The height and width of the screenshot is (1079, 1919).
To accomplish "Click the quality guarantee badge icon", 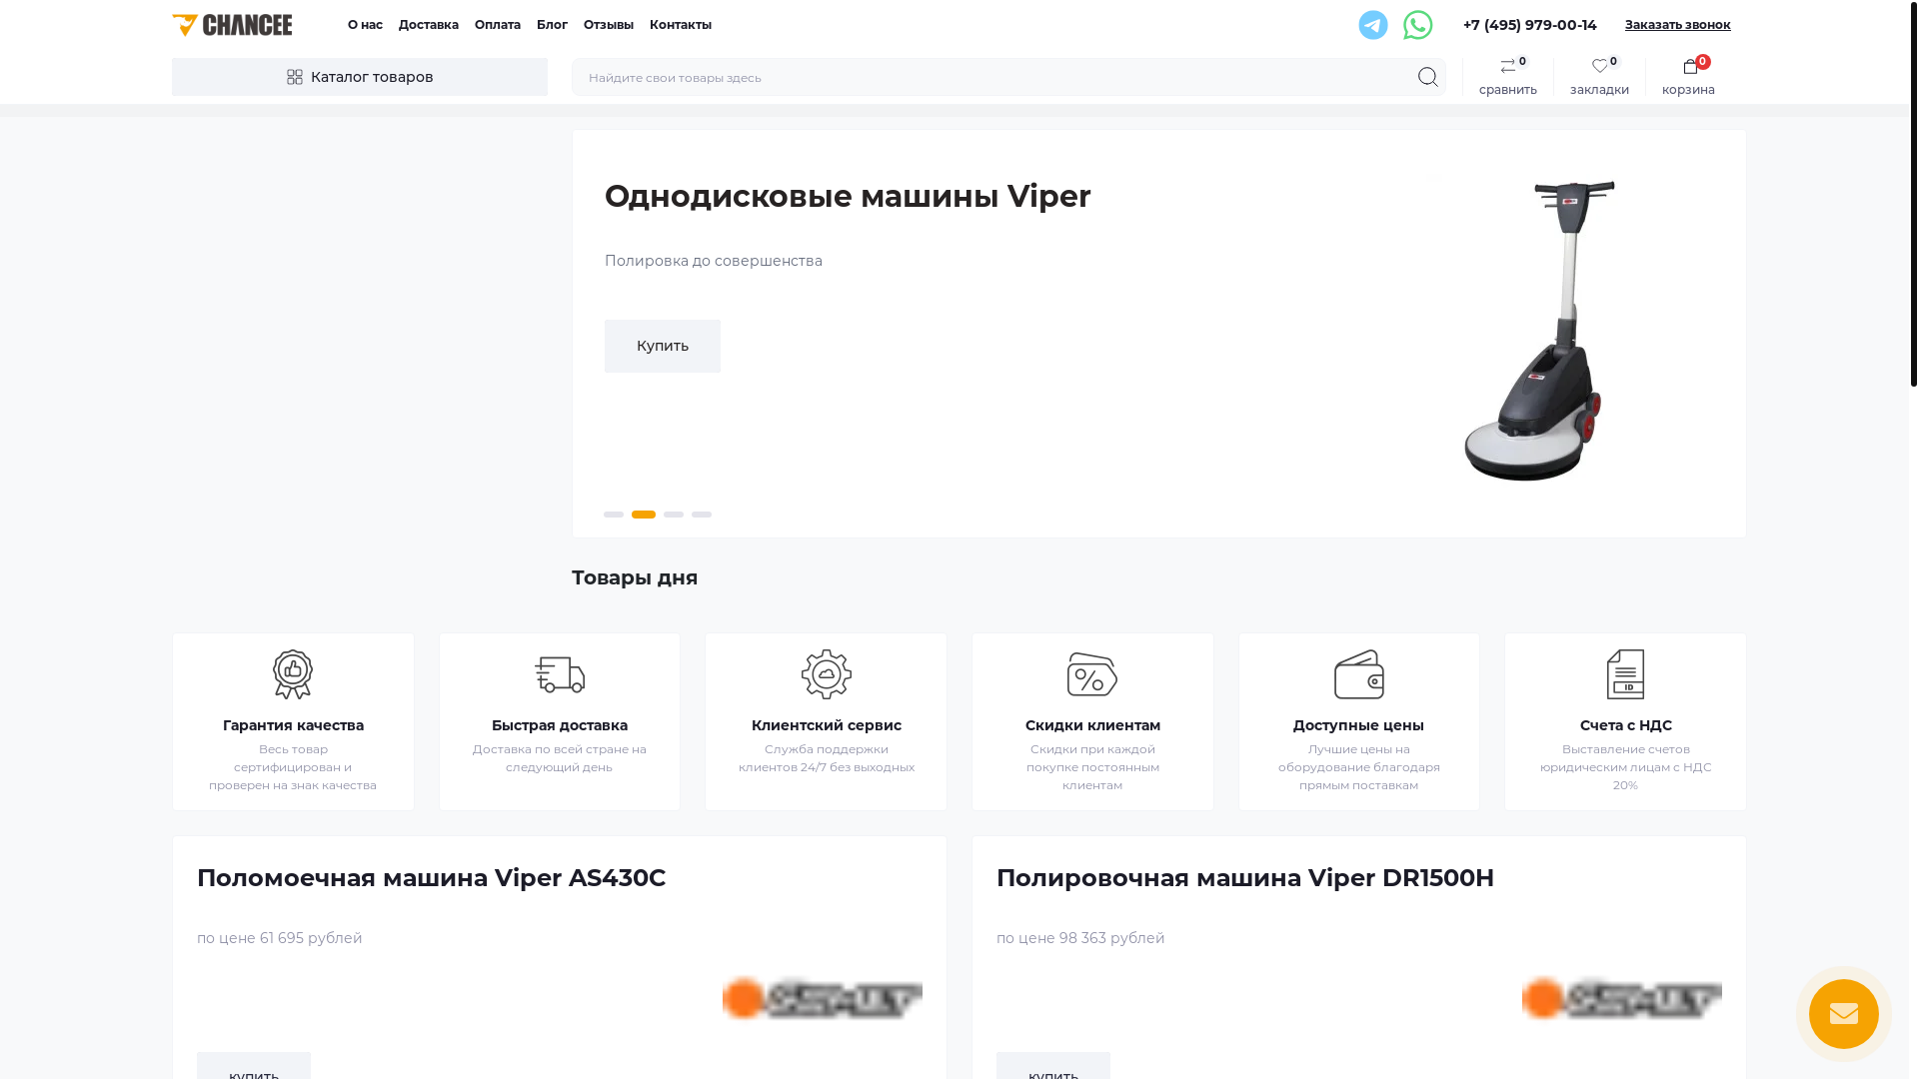I will (293, 674).
